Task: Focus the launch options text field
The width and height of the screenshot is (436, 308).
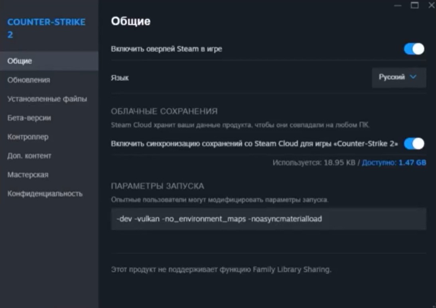Action: [x=268, y=219]
